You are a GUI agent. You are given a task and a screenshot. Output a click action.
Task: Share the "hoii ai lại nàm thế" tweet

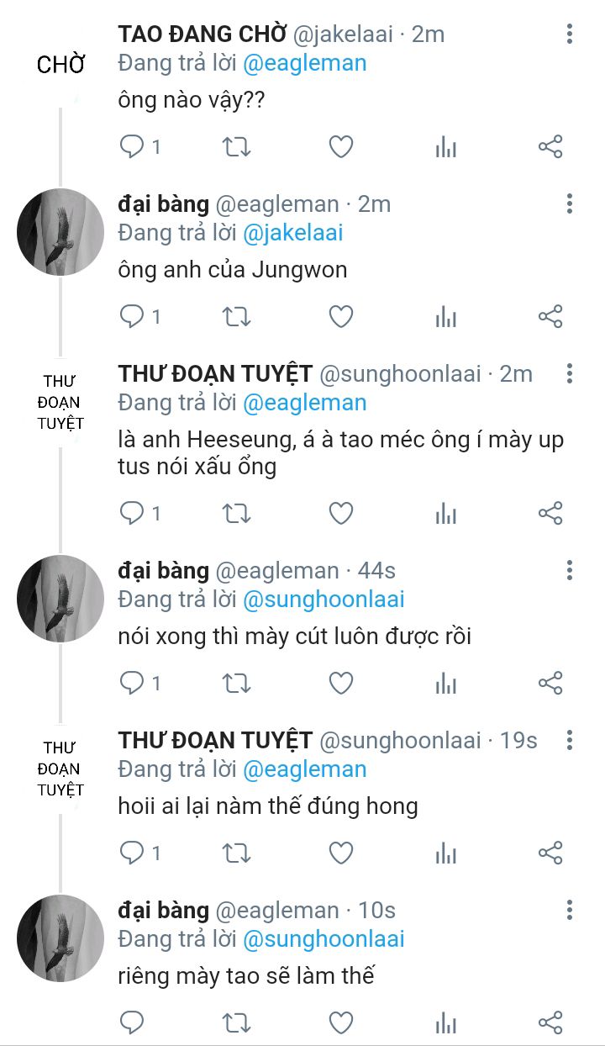tap(550, 853)
